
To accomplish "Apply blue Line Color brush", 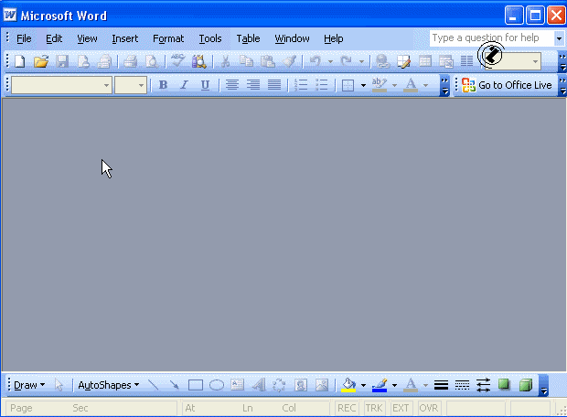I will 380,385.
